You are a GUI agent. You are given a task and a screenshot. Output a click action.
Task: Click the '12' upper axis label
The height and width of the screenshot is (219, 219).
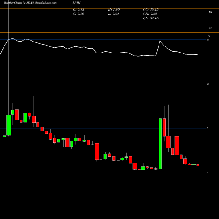click(210, 28)
